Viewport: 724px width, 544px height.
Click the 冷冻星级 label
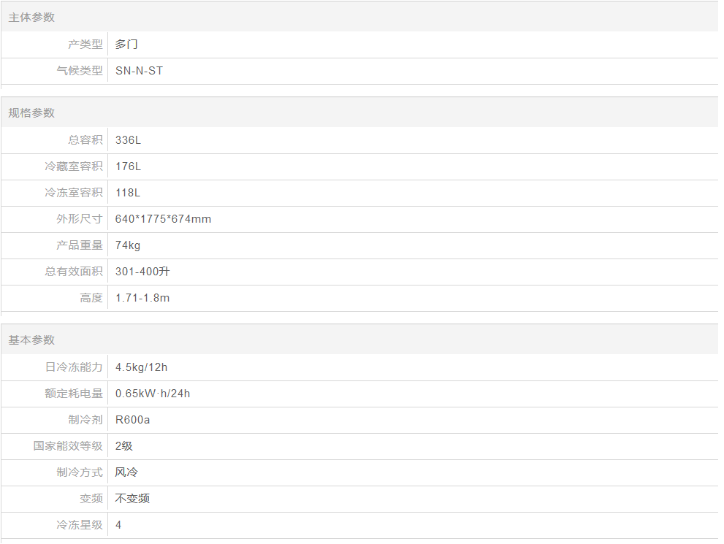pyautogui.click(x=80, y=524)
